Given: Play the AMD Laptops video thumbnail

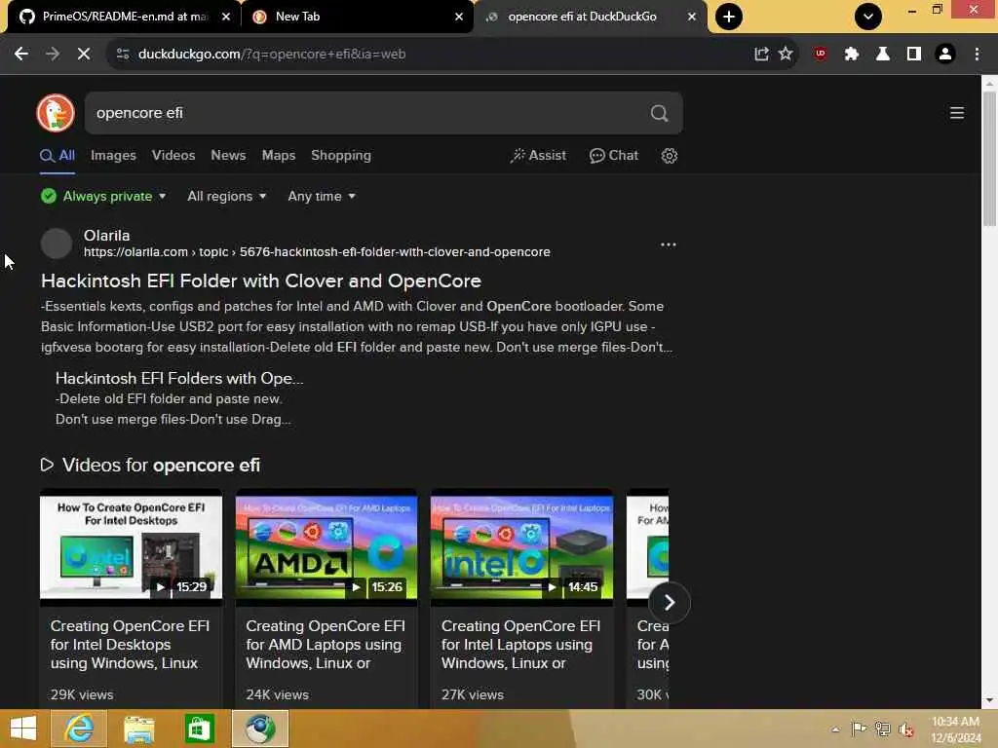Looking at the screenshot, I should pos(326,546).
